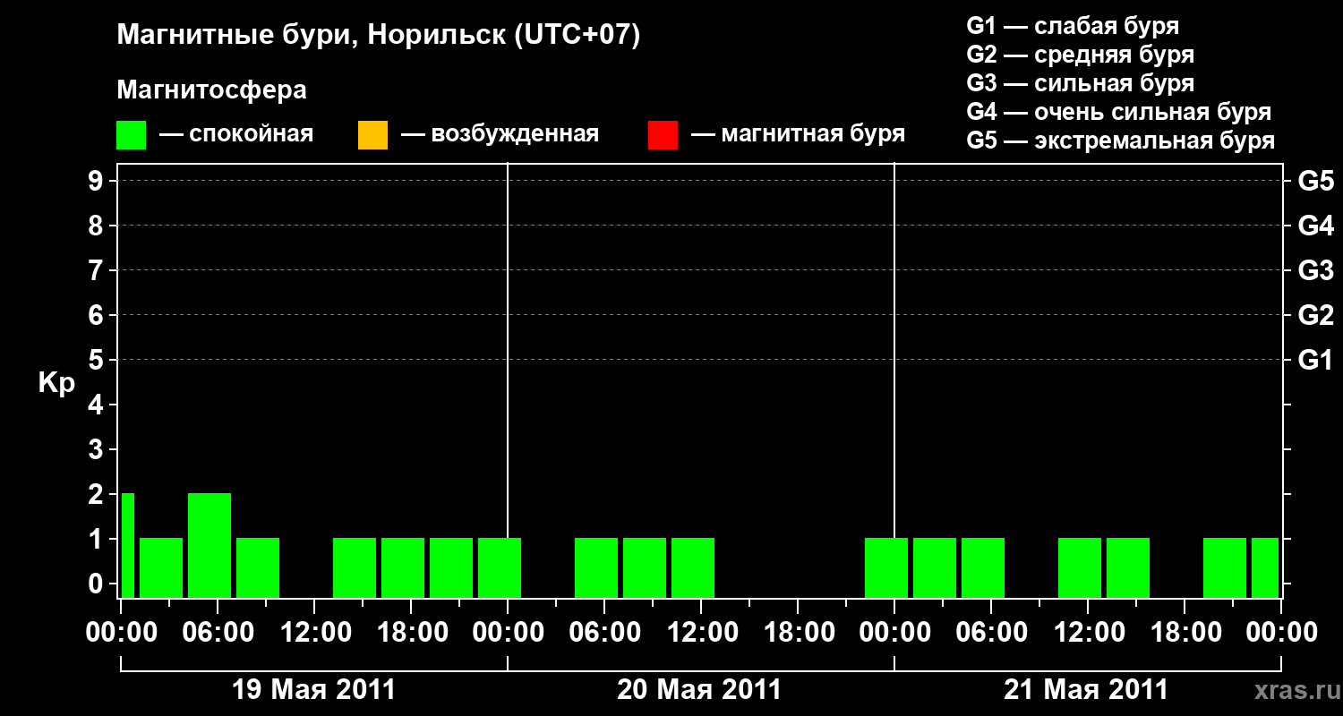Click the 'G3' label on the right axis
This screenshot has height=716, width=1343.
pyautogui.click(x=1315, y=271)
